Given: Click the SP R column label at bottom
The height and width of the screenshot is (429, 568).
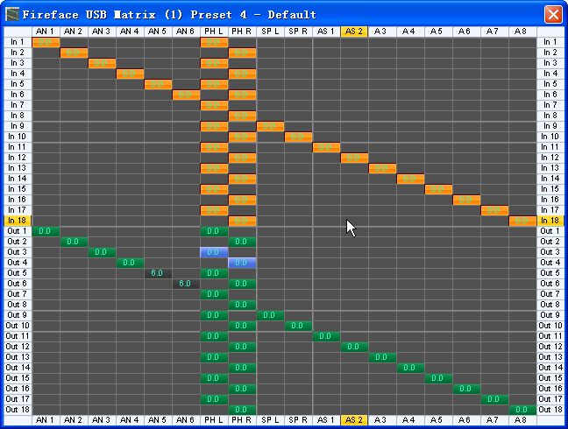Looking at the screenshot, I should [298, 421].
